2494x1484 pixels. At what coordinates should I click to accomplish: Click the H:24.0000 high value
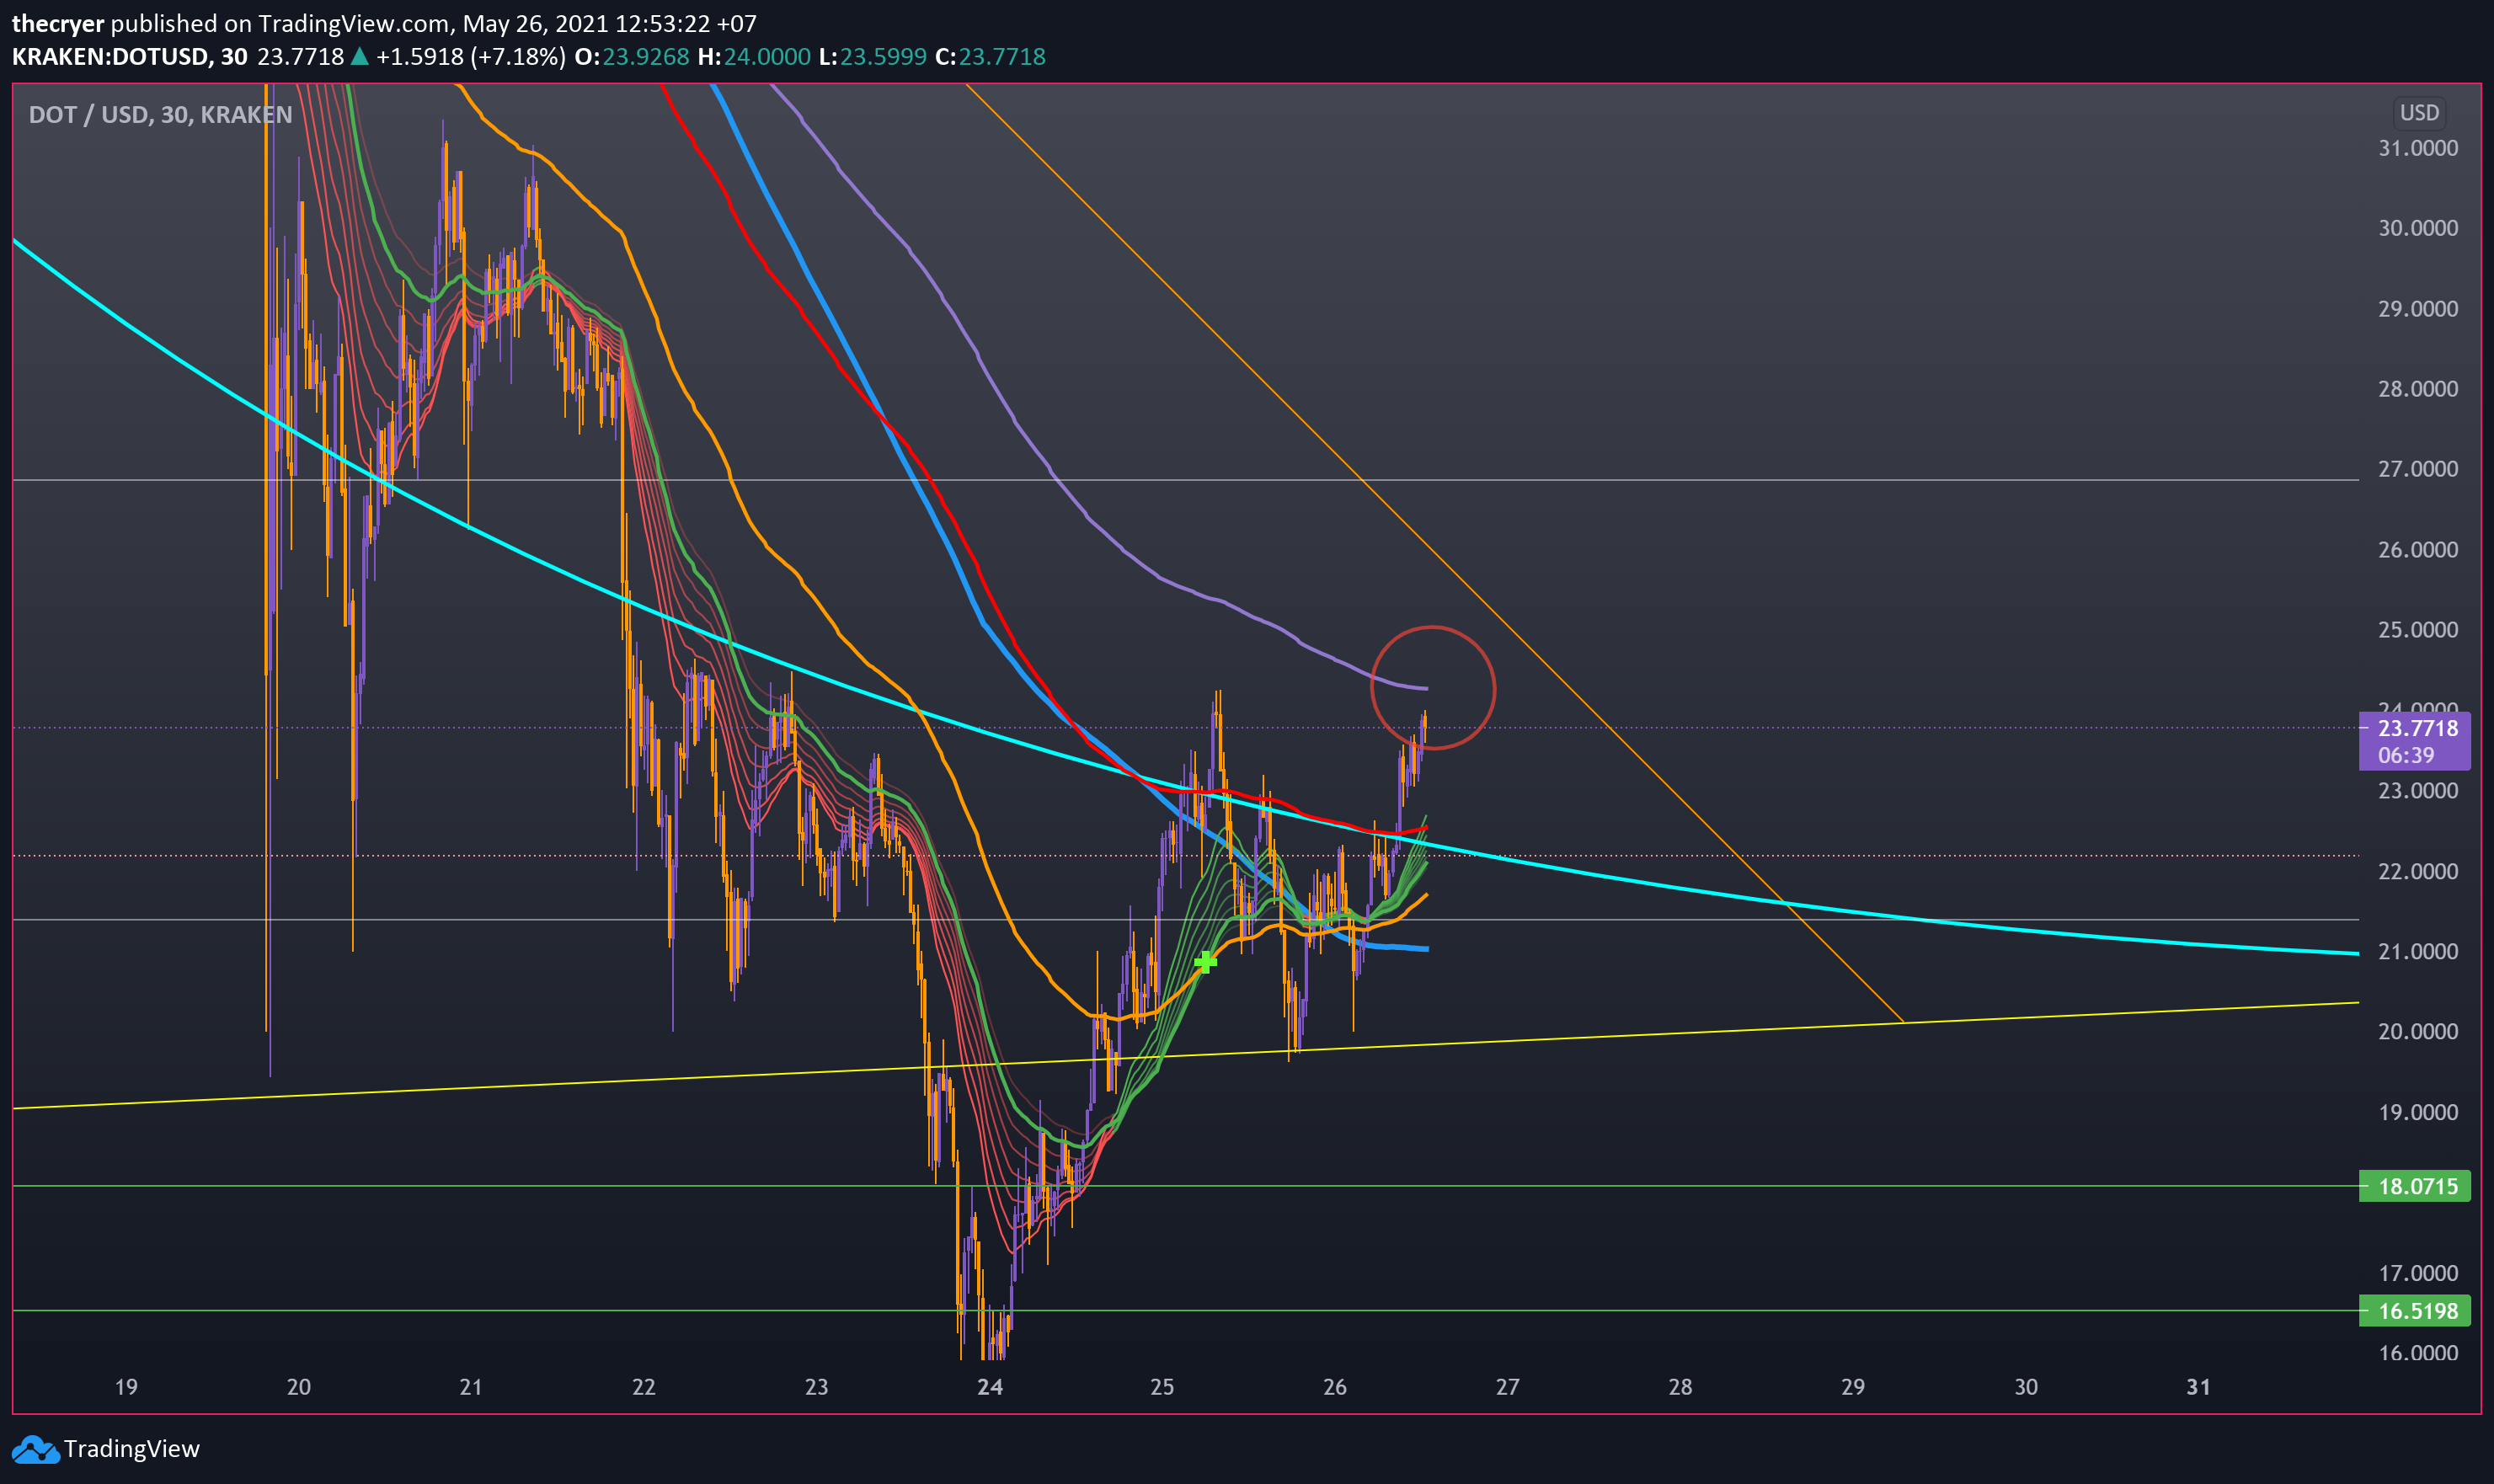coord(754,57)
